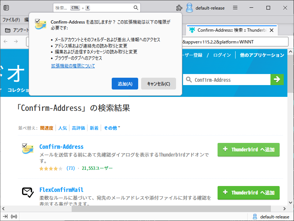Click the online status radio-wave icon

tap(14, 217)
